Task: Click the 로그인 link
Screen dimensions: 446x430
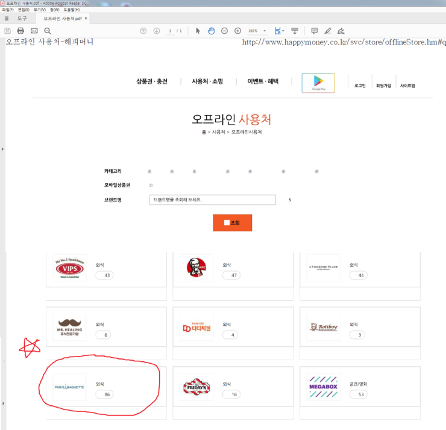Action: (x=360, y=86)
